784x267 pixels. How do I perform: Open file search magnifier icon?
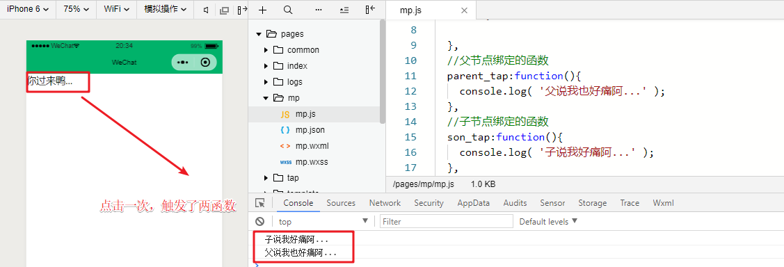(x=288, y=10)
